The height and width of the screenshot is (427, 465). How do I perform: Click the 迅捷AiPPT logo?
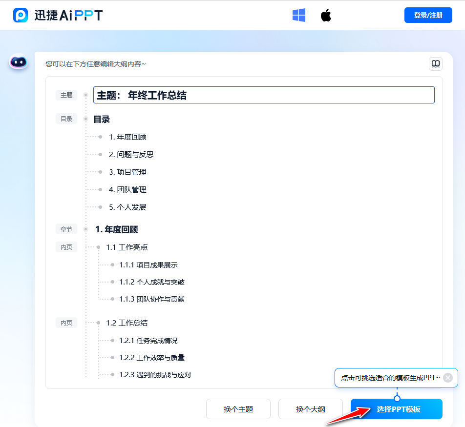tap(56, 15)
